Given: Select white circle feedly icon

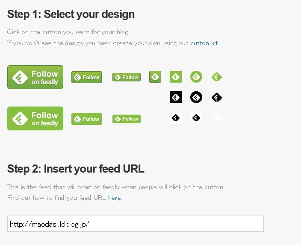Looking at the screenshot, I should (196, 118).
